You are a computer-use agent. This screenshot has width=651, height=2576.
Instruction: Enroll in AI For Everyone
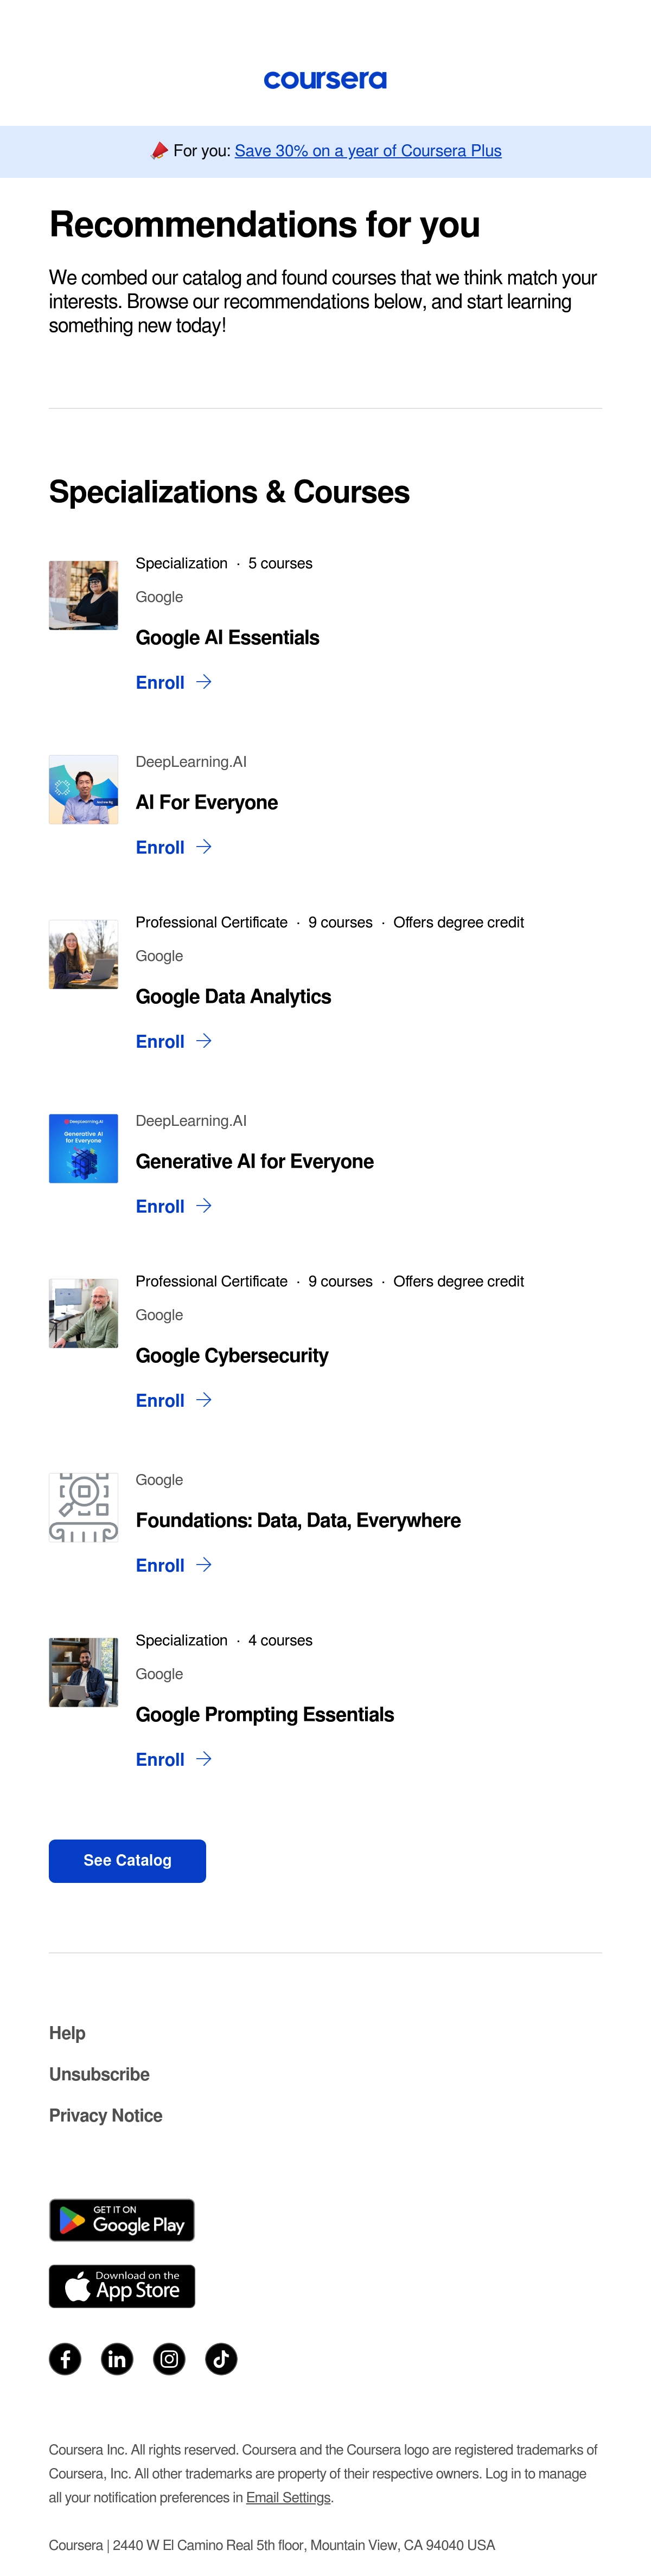(x=160, y=848)
